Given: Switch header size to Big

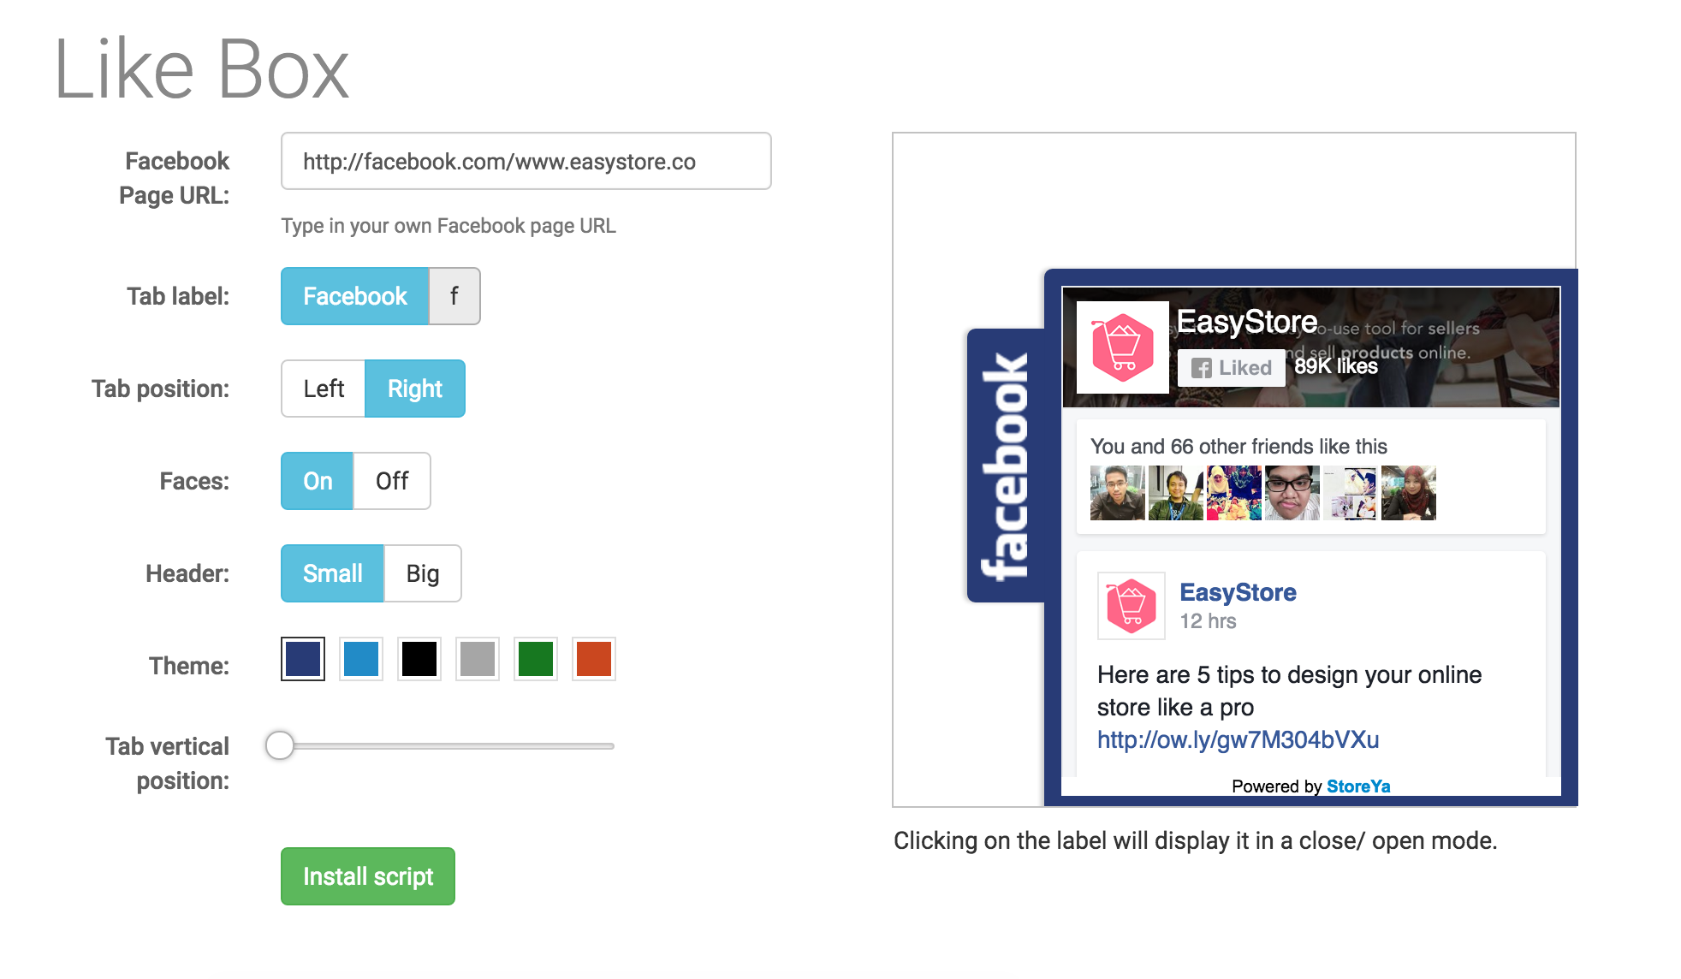Looking at the screenshot, I should pos(423,573).
